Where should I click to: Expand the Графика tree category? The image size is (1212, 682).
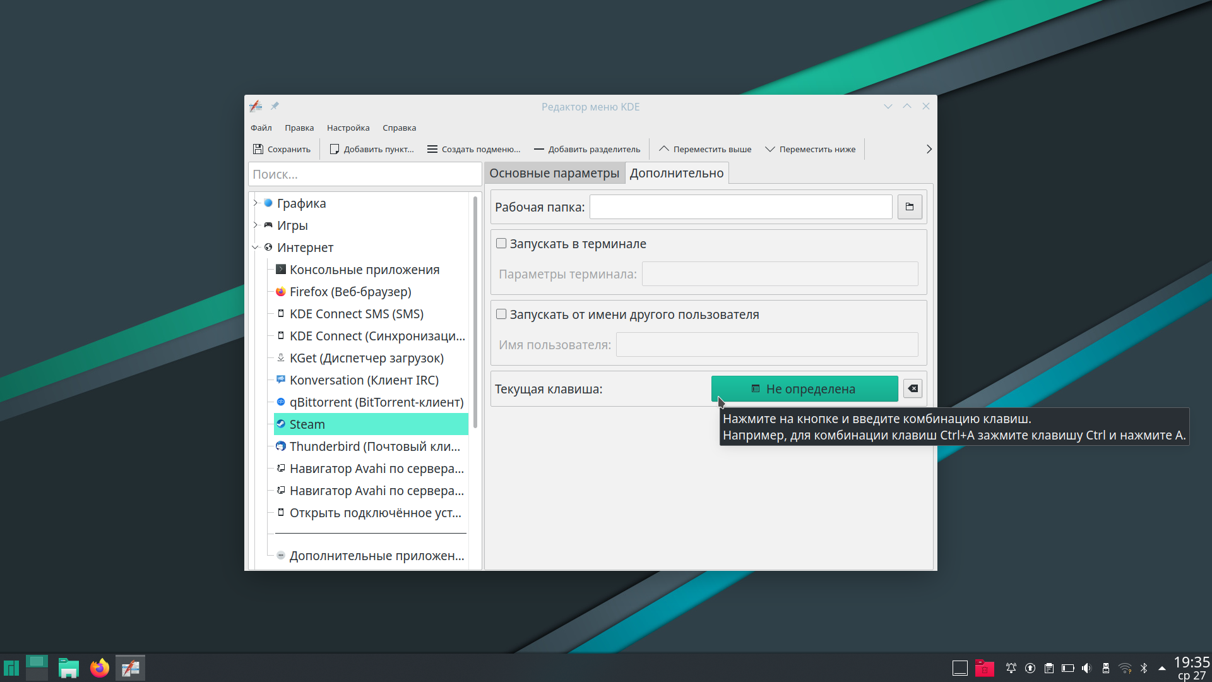[x=256, y=203]
